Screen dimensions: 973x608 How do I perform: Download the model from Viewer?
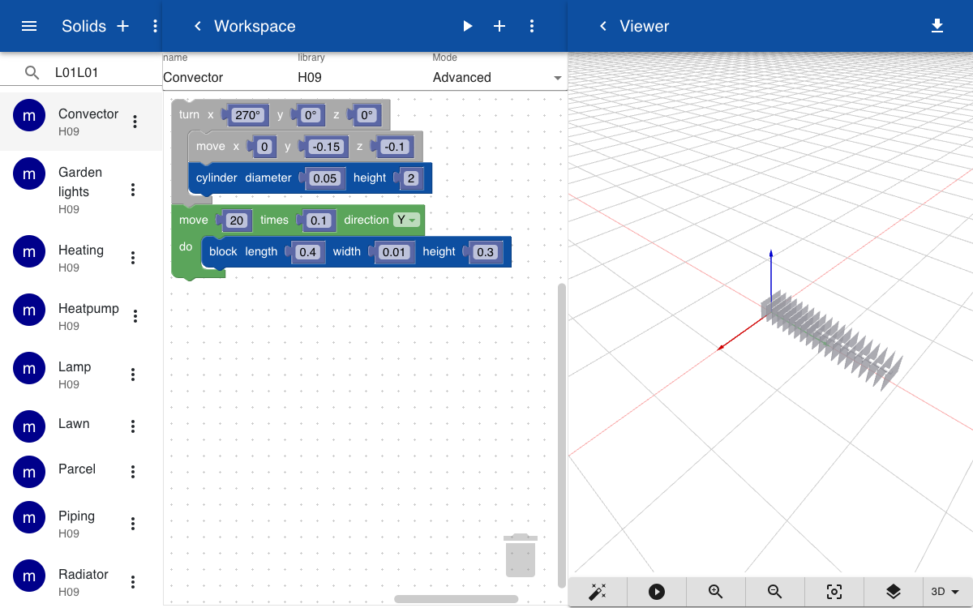click(937, 26)
